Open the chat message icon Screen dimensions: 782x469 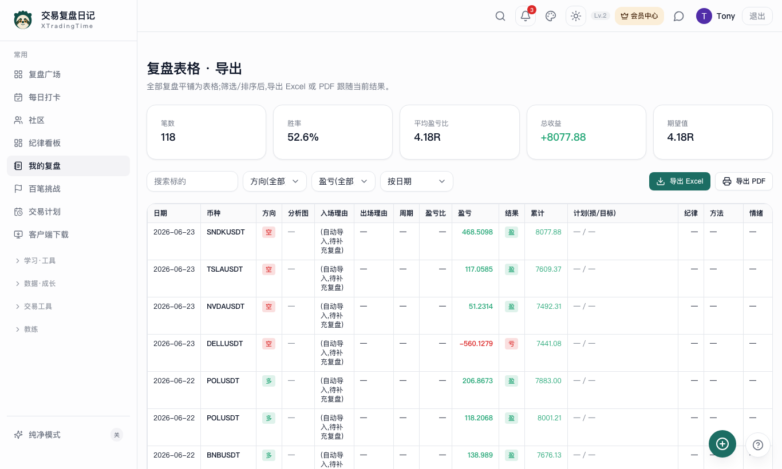(x=679, y=16)
